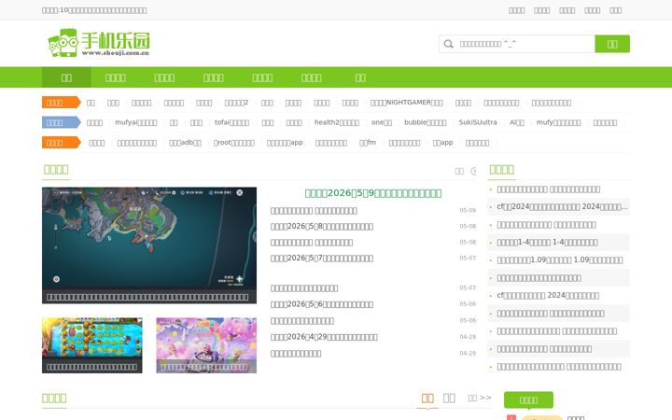Open the news item mentioning 2026 4 29
The width and height of the screenshot is (672, 420).
324,337
